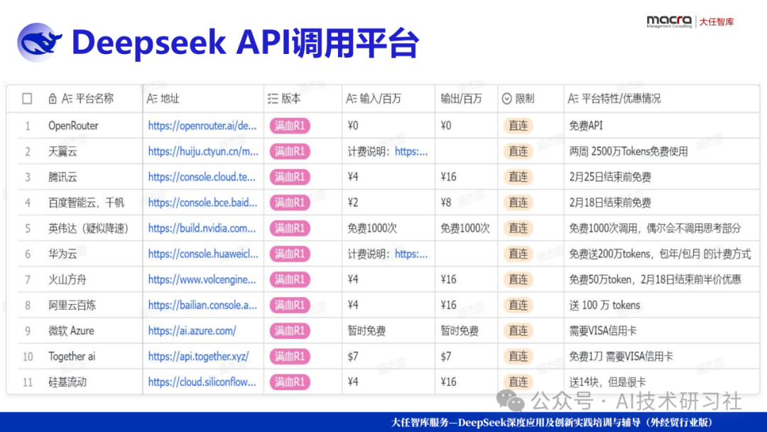
Task: Click row number 5 in the table
Action: click(x=28, y=229)
